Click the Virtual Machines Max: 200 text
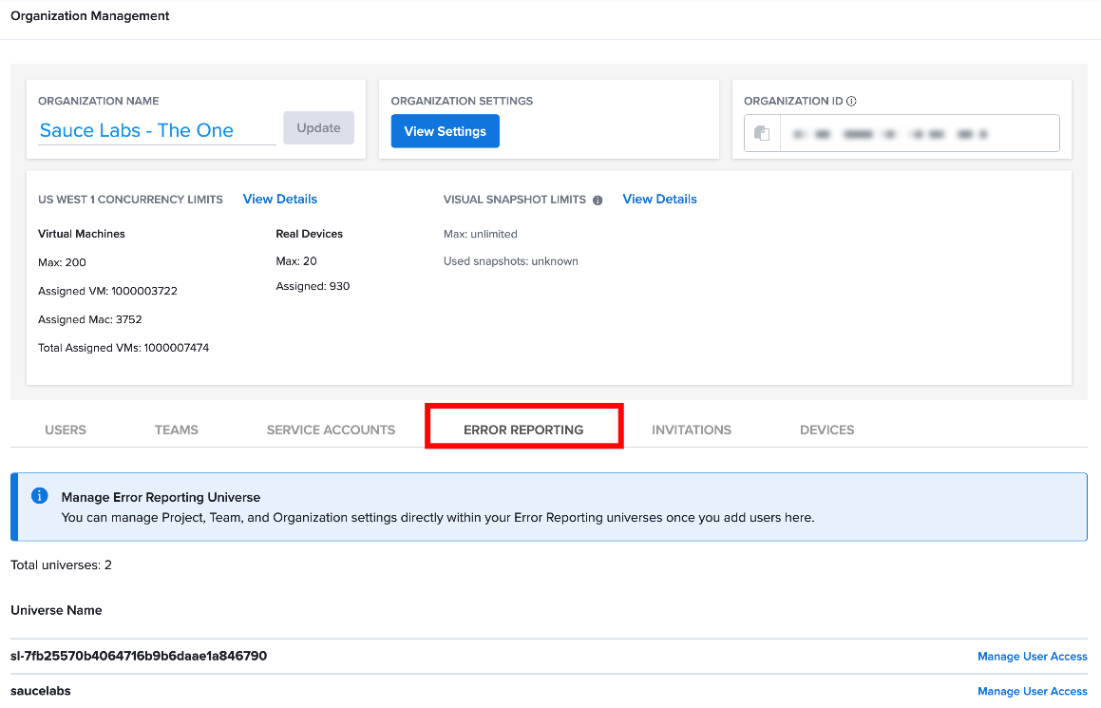This screenshot has height=708, width=1101. coord(62,262)
